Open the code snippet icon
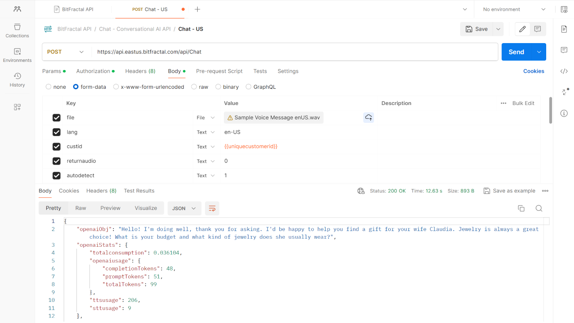Viewport: 574px width, 323px height. [x=564, y=71]
